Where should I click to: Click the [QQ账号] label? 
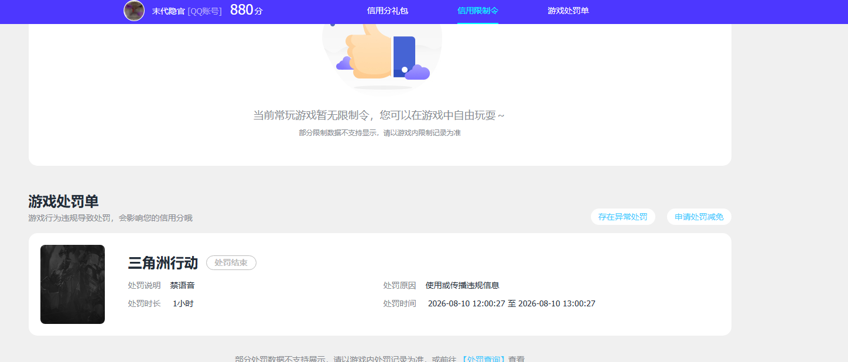point(204,11)
